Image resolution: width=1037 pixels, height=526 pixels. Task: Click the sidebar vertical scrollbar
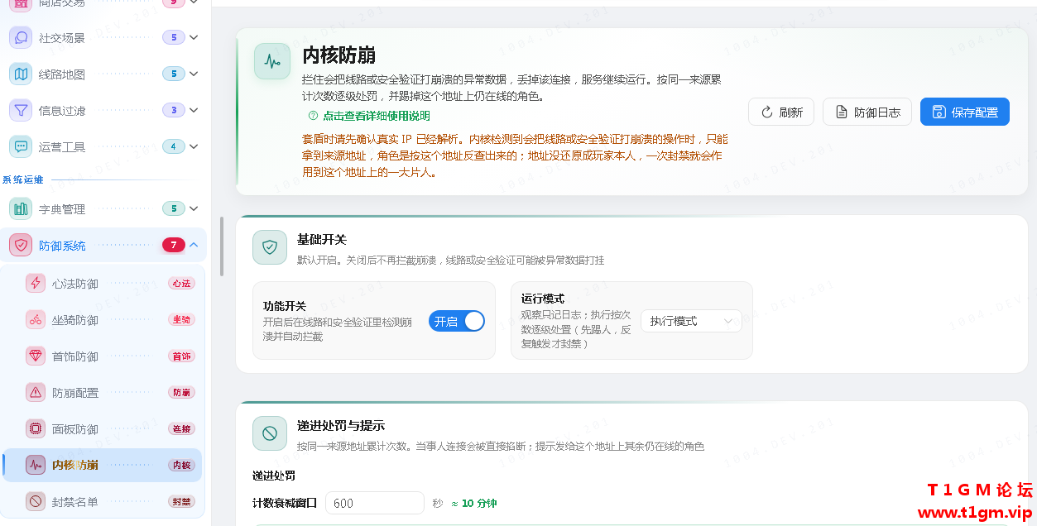221,246
